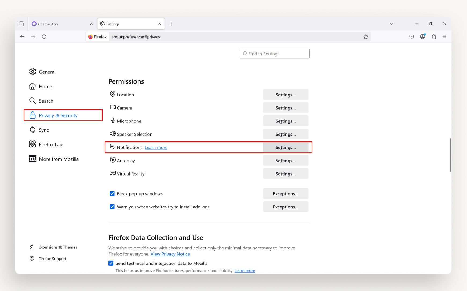Open the application menu hamburger
The height and width of the screenshot is (291, 467).
[444, 36]
